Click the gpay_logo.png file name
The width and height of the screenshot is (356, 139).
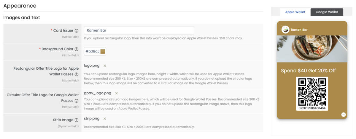[x=98, y=93]
